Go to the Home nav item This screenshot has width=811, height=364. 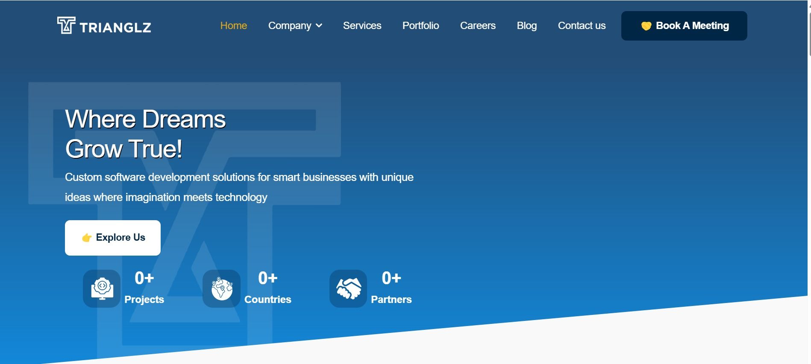pos(233,26)
